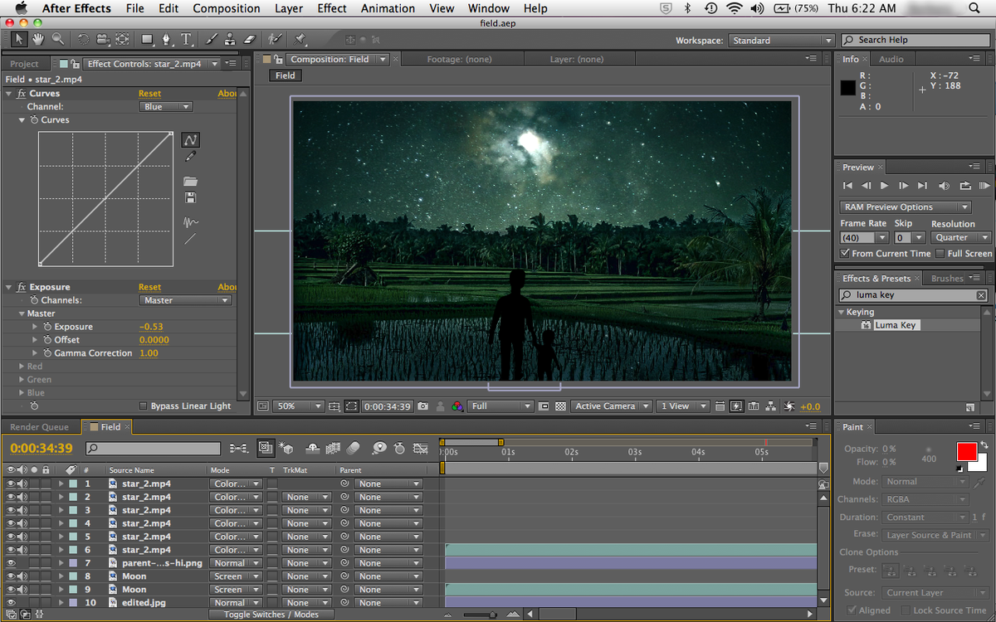The image size is (996, 622).
Task: Hide the edited.jpg layer
Action: [x=11, y=603]
